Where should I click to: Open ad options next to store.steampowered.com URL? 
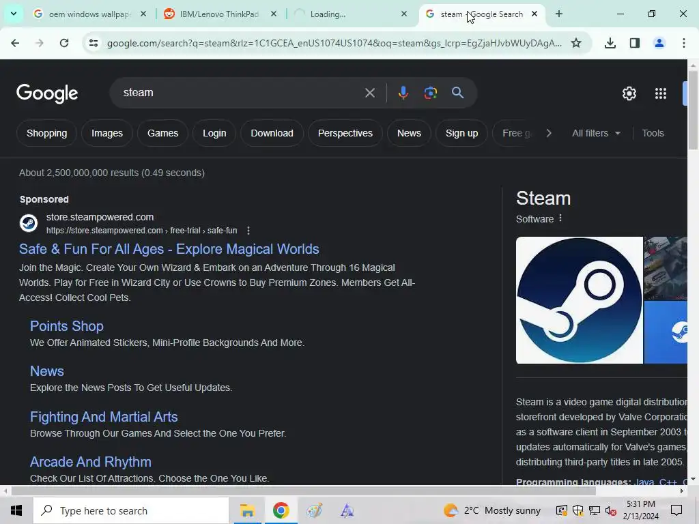click(248, 231)
